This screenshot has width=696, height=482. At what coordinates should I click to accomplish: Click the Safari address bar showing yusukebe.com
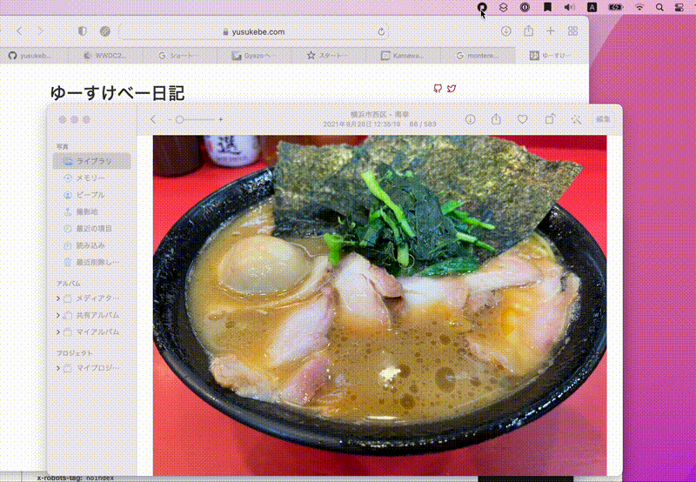(x=254, y=32)
